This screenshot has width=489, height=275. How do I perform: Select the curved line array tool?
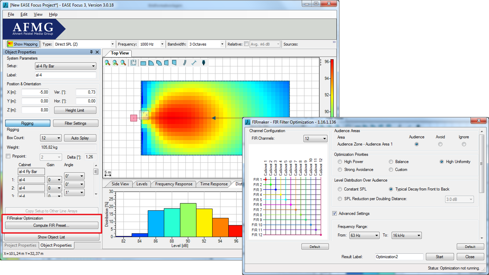coord(185,63)
